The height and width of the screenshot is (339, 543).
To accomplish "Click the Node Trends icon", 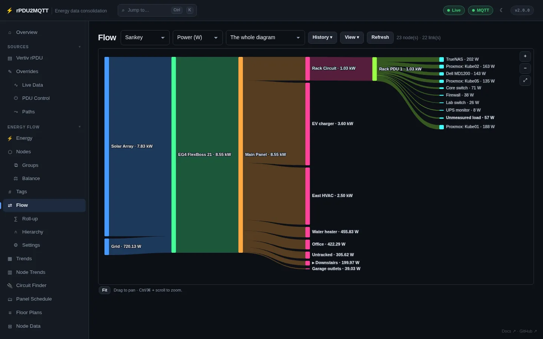I will pyautogui.click(x=10, y=272).
